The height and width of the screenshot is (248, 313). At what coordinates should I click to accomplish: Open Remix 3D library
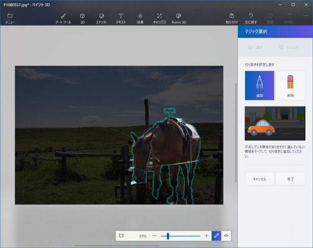[x=179, y=19]
